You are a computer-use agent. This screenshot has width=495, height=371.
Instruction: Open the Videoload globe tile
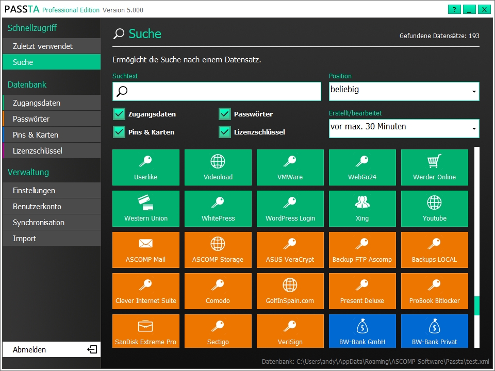point(218,167)
